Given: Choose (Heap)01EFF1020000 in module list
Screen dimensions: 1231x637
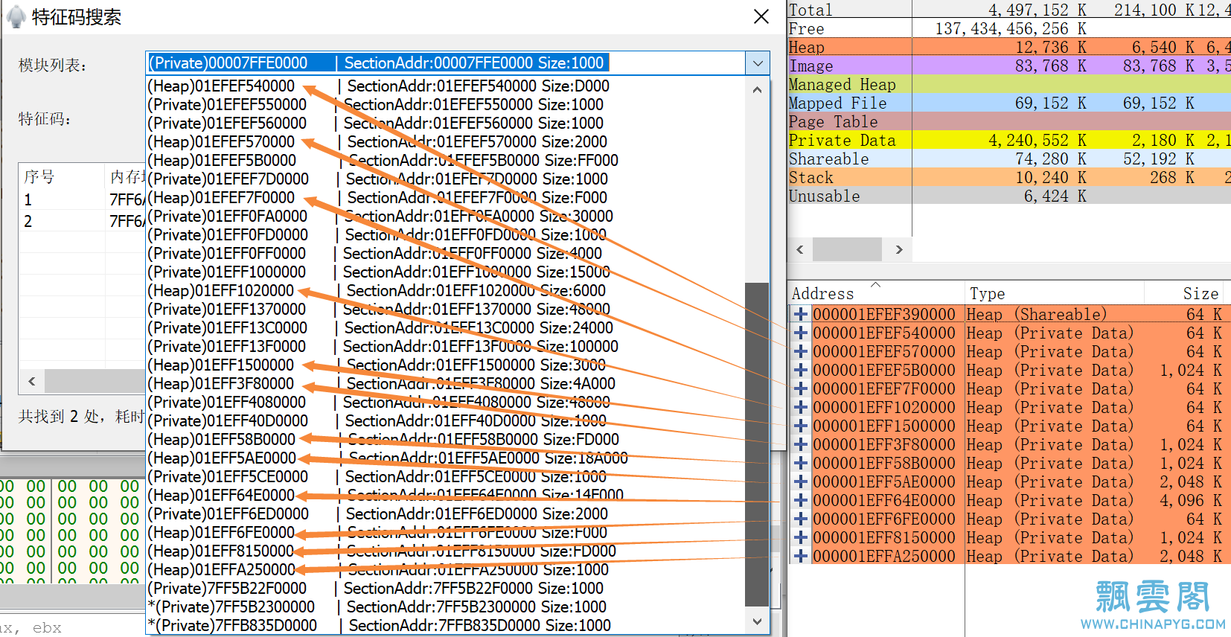Looking at the screenshot, I should pyautogui.click(x=445, y=290).
